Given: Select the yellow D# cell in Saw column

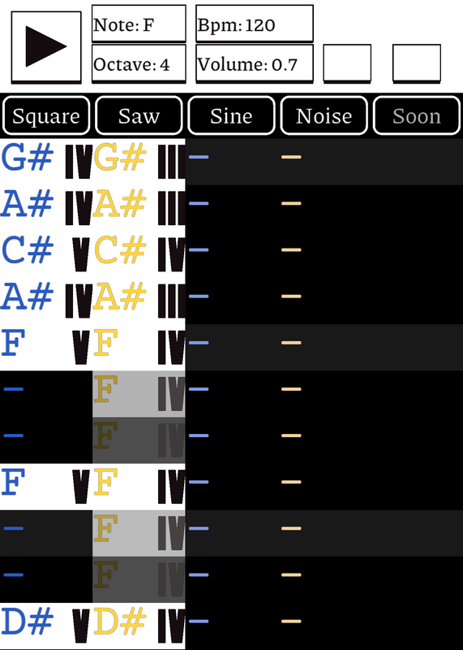Looking at the screenshot, I should point(139,626).
